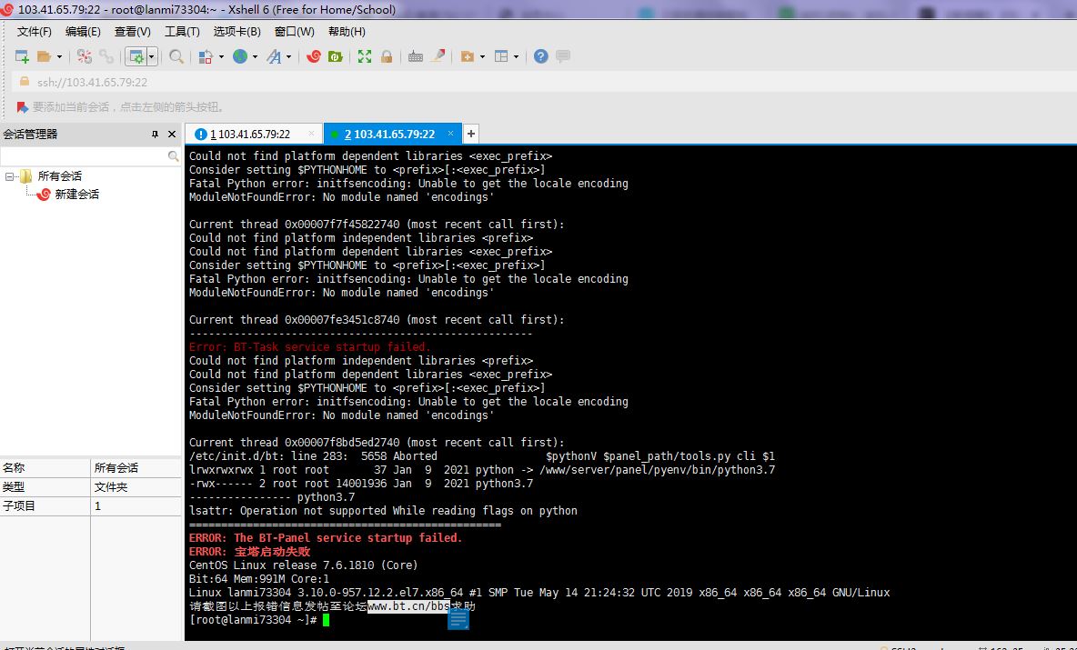This screenshot has width=1077, height=650.
Task: Click the Open session folder icon
Action: point(45,56)
